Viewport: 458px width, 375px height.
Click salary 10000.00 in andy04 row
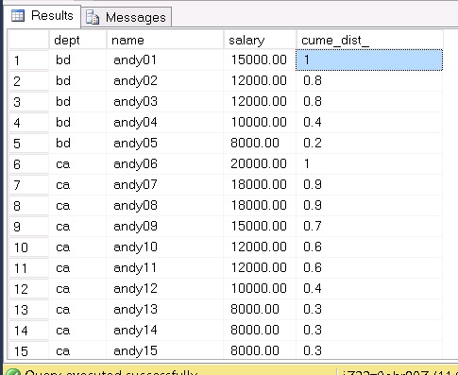[x=260, y=122]
